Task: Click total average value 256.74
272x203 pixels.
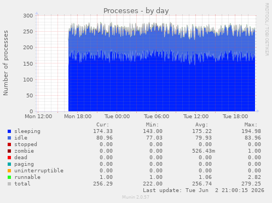Action: click(202, 184)
